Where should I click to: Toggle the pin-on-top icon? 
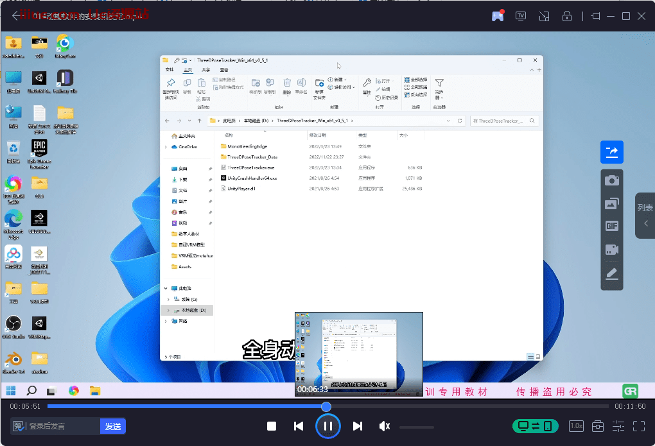[x=595, y=16]
